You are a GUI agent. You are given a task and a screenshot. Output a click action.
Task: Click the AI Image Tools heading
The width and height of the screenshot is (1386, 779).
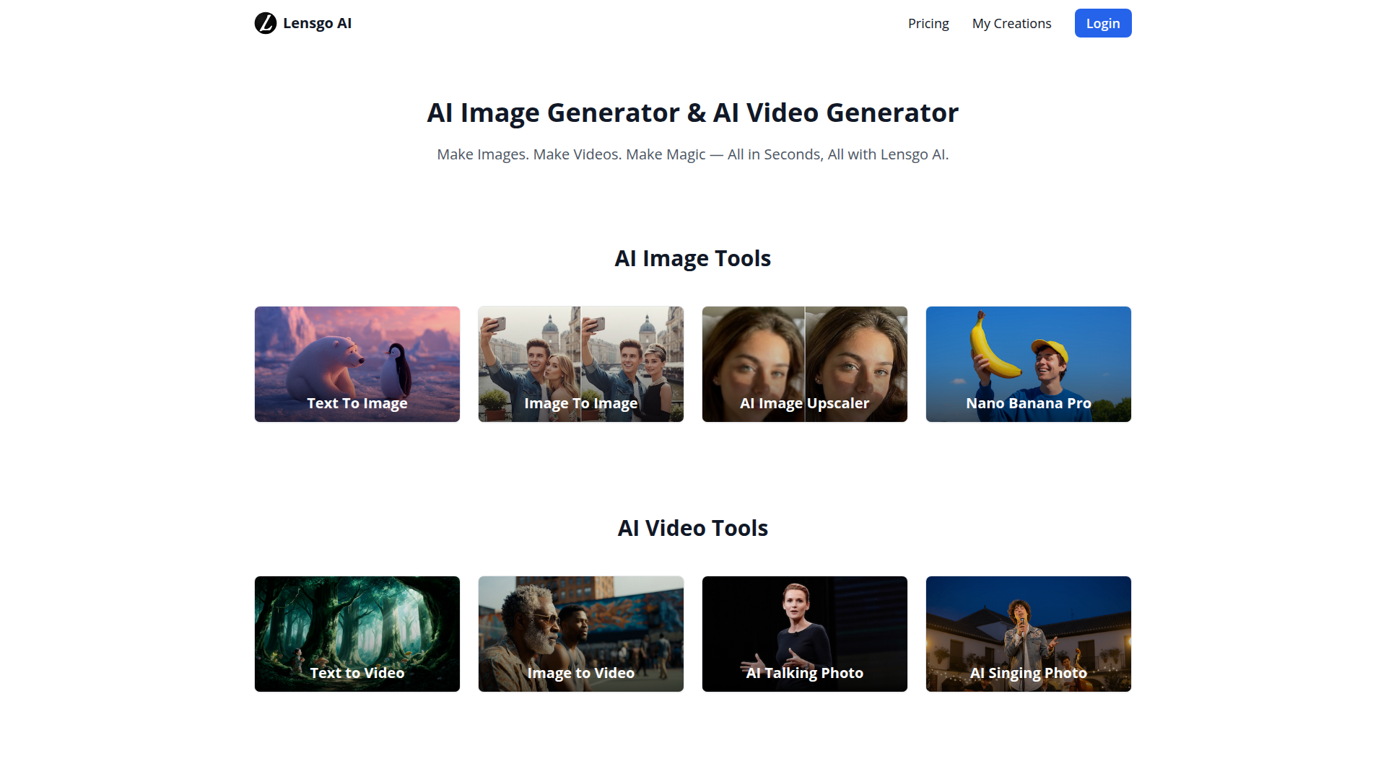pos(692,258)
